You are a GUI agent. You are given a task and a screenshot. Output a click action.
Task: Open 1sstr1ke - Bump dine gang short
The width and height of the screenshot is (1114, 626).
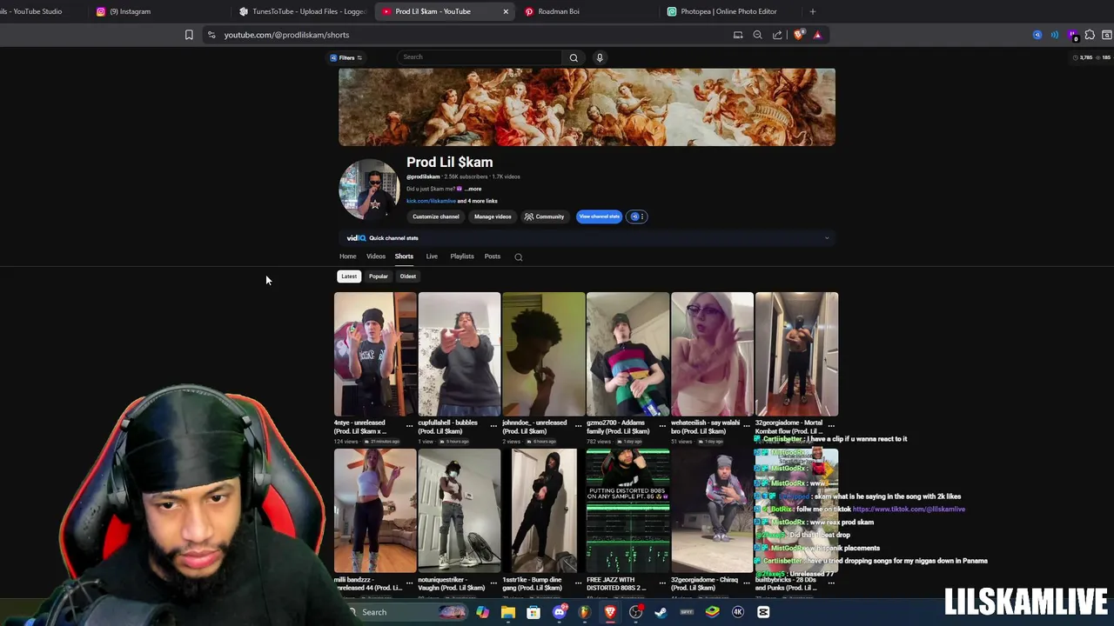coord(544,511)
